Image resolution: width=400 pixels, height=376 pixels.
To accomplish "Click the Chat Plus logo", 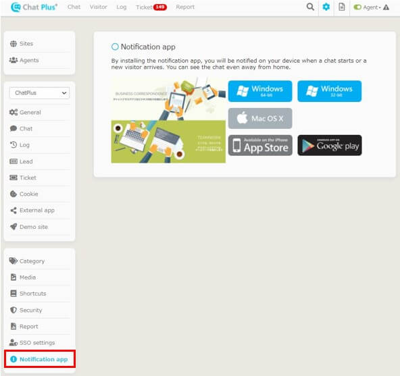I will (34, 7).
